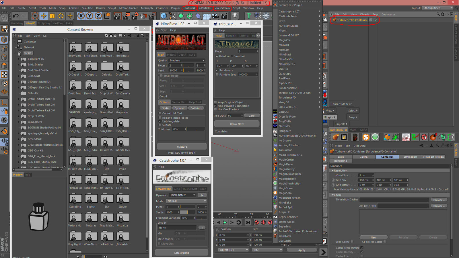Viewport: 459px width, 258px height.
Task: Click the red autokeying icon
Action: 263,222
